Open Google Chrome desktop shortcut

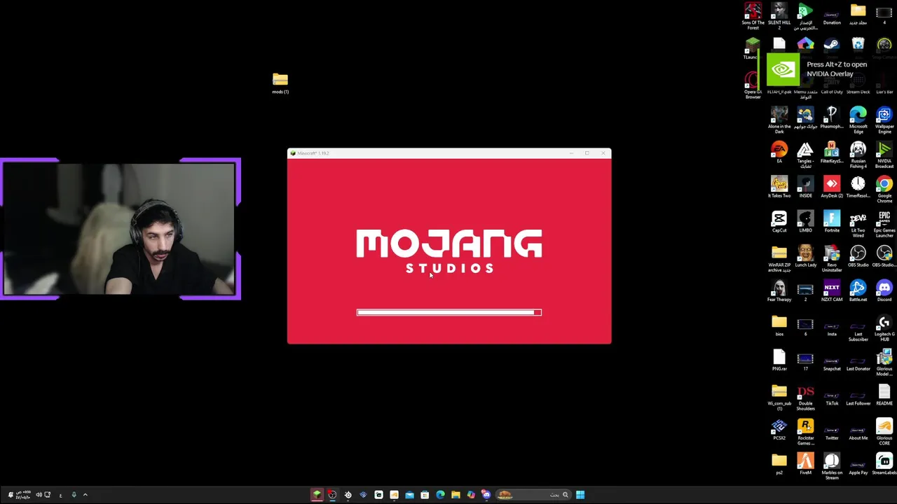point(884,189)
